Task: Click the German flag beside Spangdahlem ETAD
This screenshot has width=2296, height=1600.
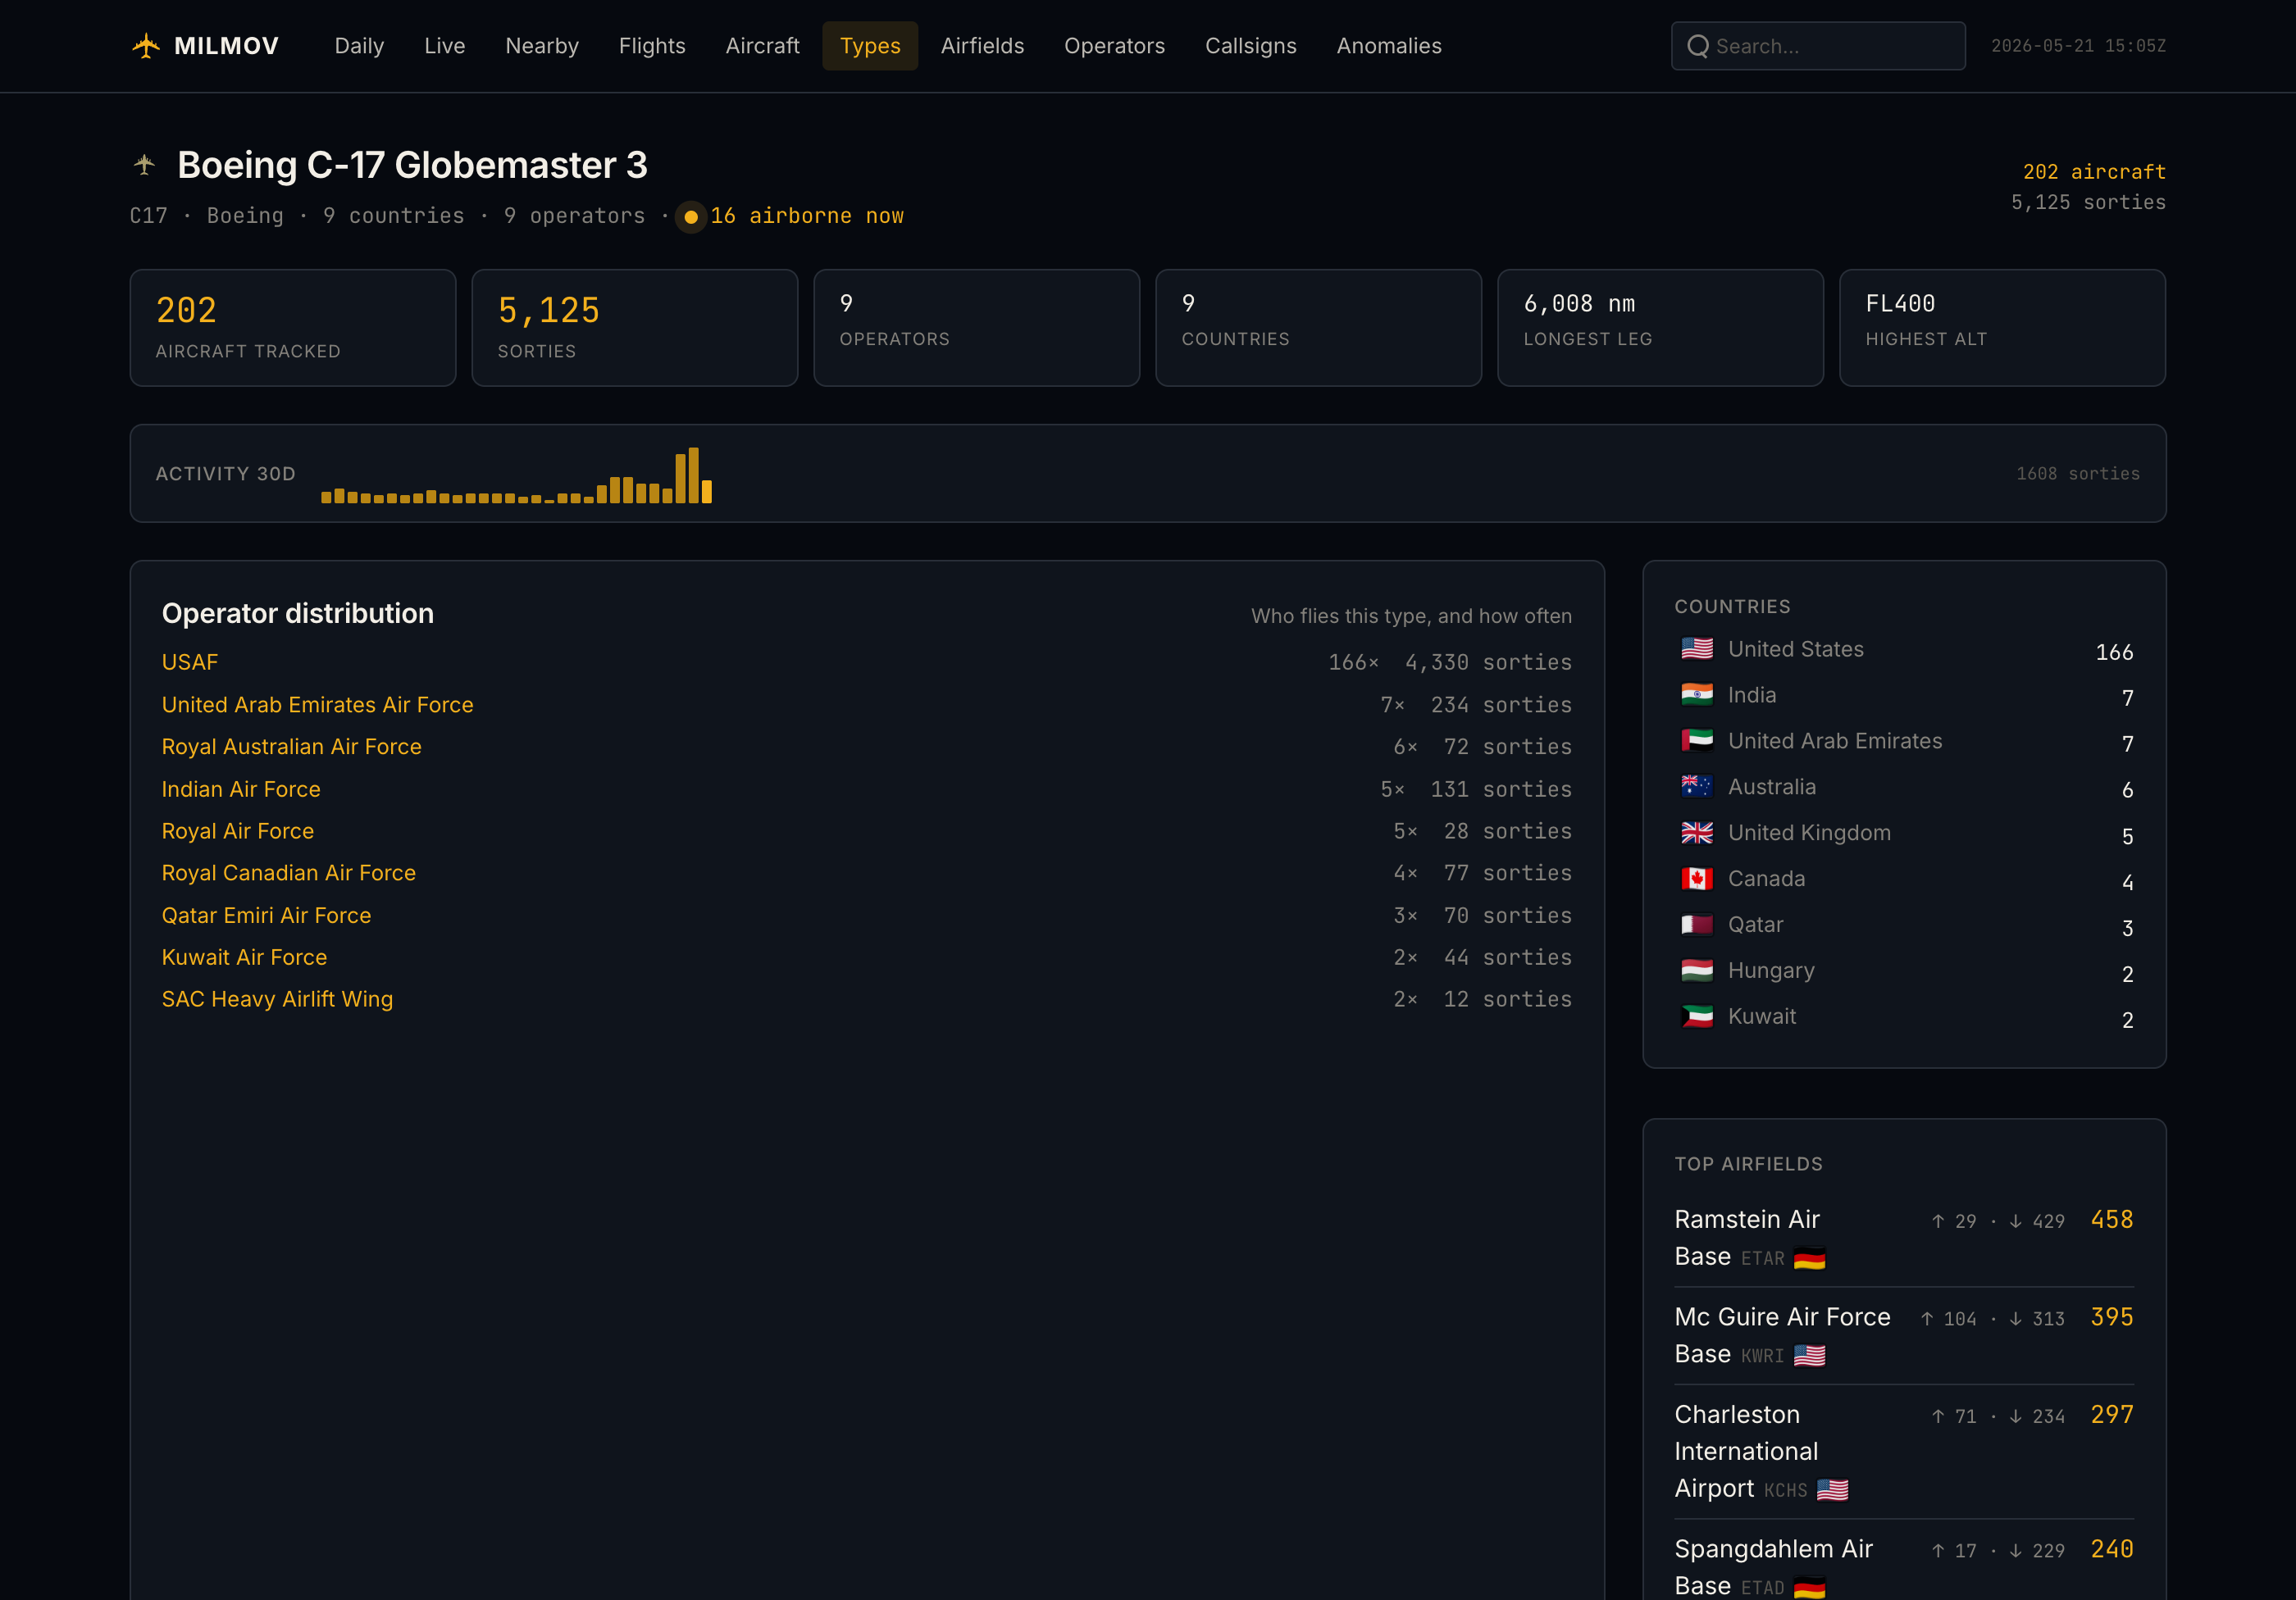Action: pyautogui.click(x=1809, y=1587)
